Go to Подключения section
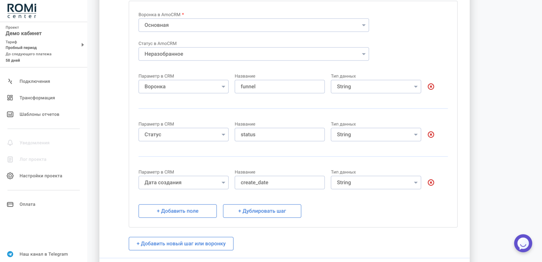This screenshot has width=542, height=262. (x=35, y=81)
